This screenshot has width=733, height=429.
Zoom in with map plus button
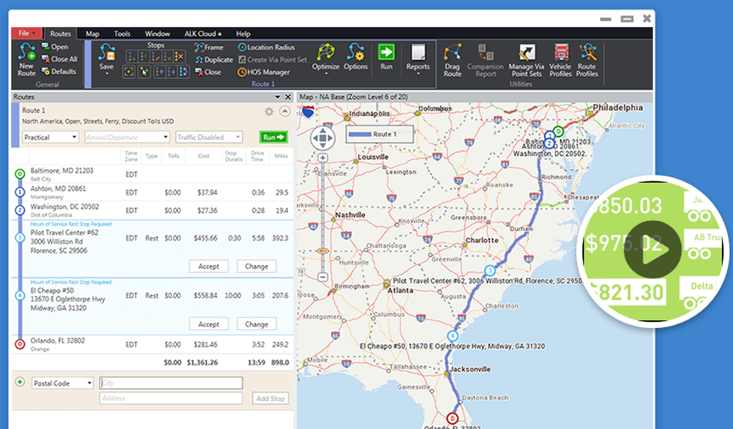point(323,158)
